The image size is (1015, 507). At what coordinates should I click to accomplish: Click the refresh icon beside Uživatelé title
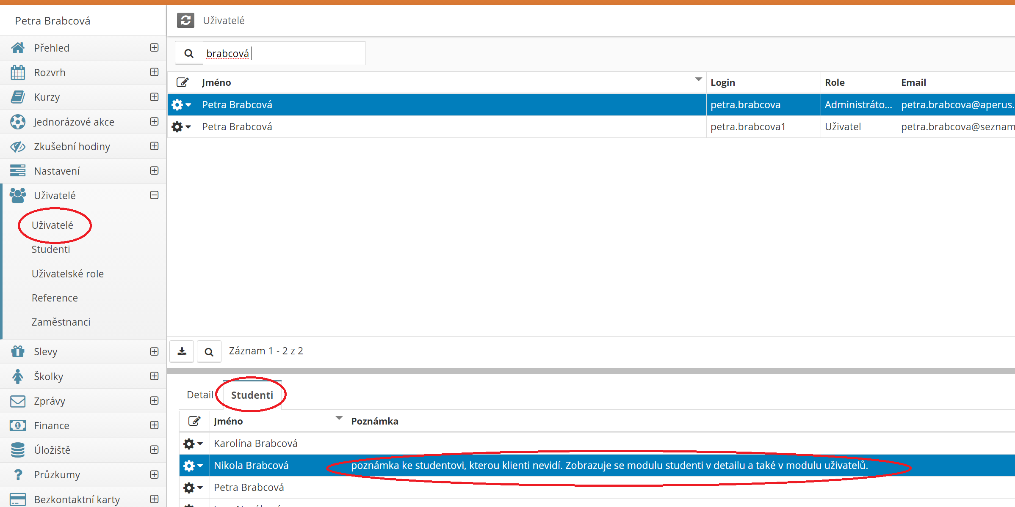click(185, 20)
